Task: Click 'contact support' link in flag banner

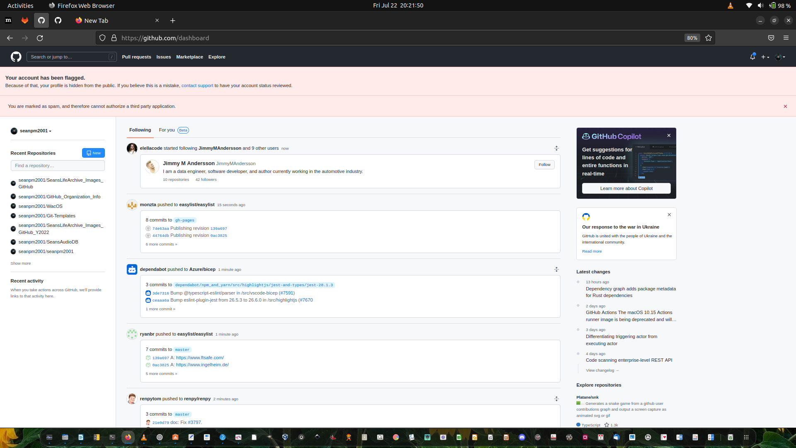Action: point(197,85)
